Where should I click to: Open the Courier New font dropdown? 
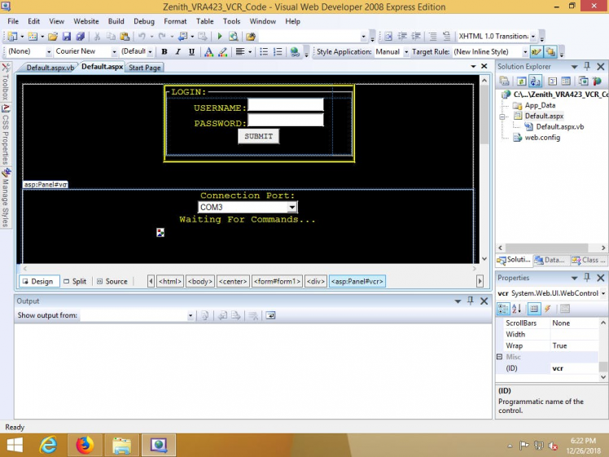pyautogui.click(x=114, y=52)
